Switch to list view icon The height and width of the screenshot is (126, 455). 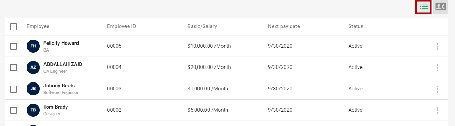click(x=424, y=7)
